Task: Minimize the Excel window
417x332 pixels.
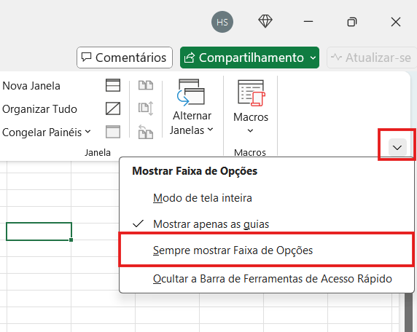Action: click(x=308, y=22)
